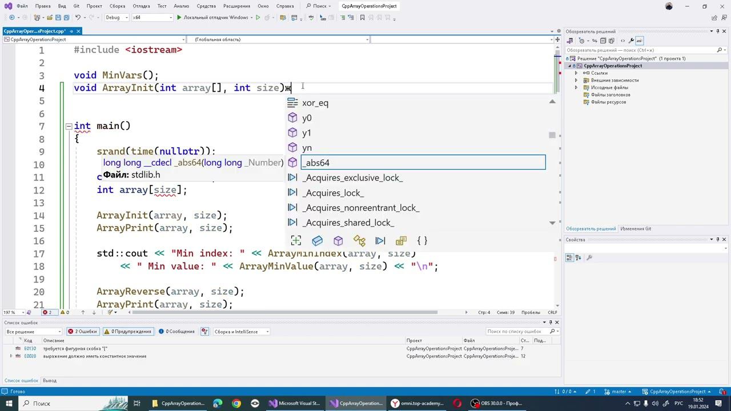Image resolution: width=731 pixels, height=411 pixels.
Task: Click the Collapse All icon in Solution Explorer
Action: click(603, 41)
